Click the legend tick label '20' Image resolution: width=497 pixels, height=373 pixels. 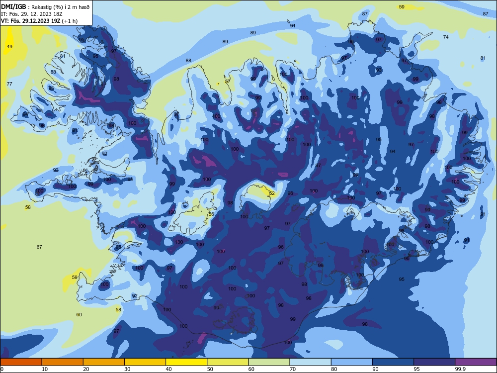(86, 369)
